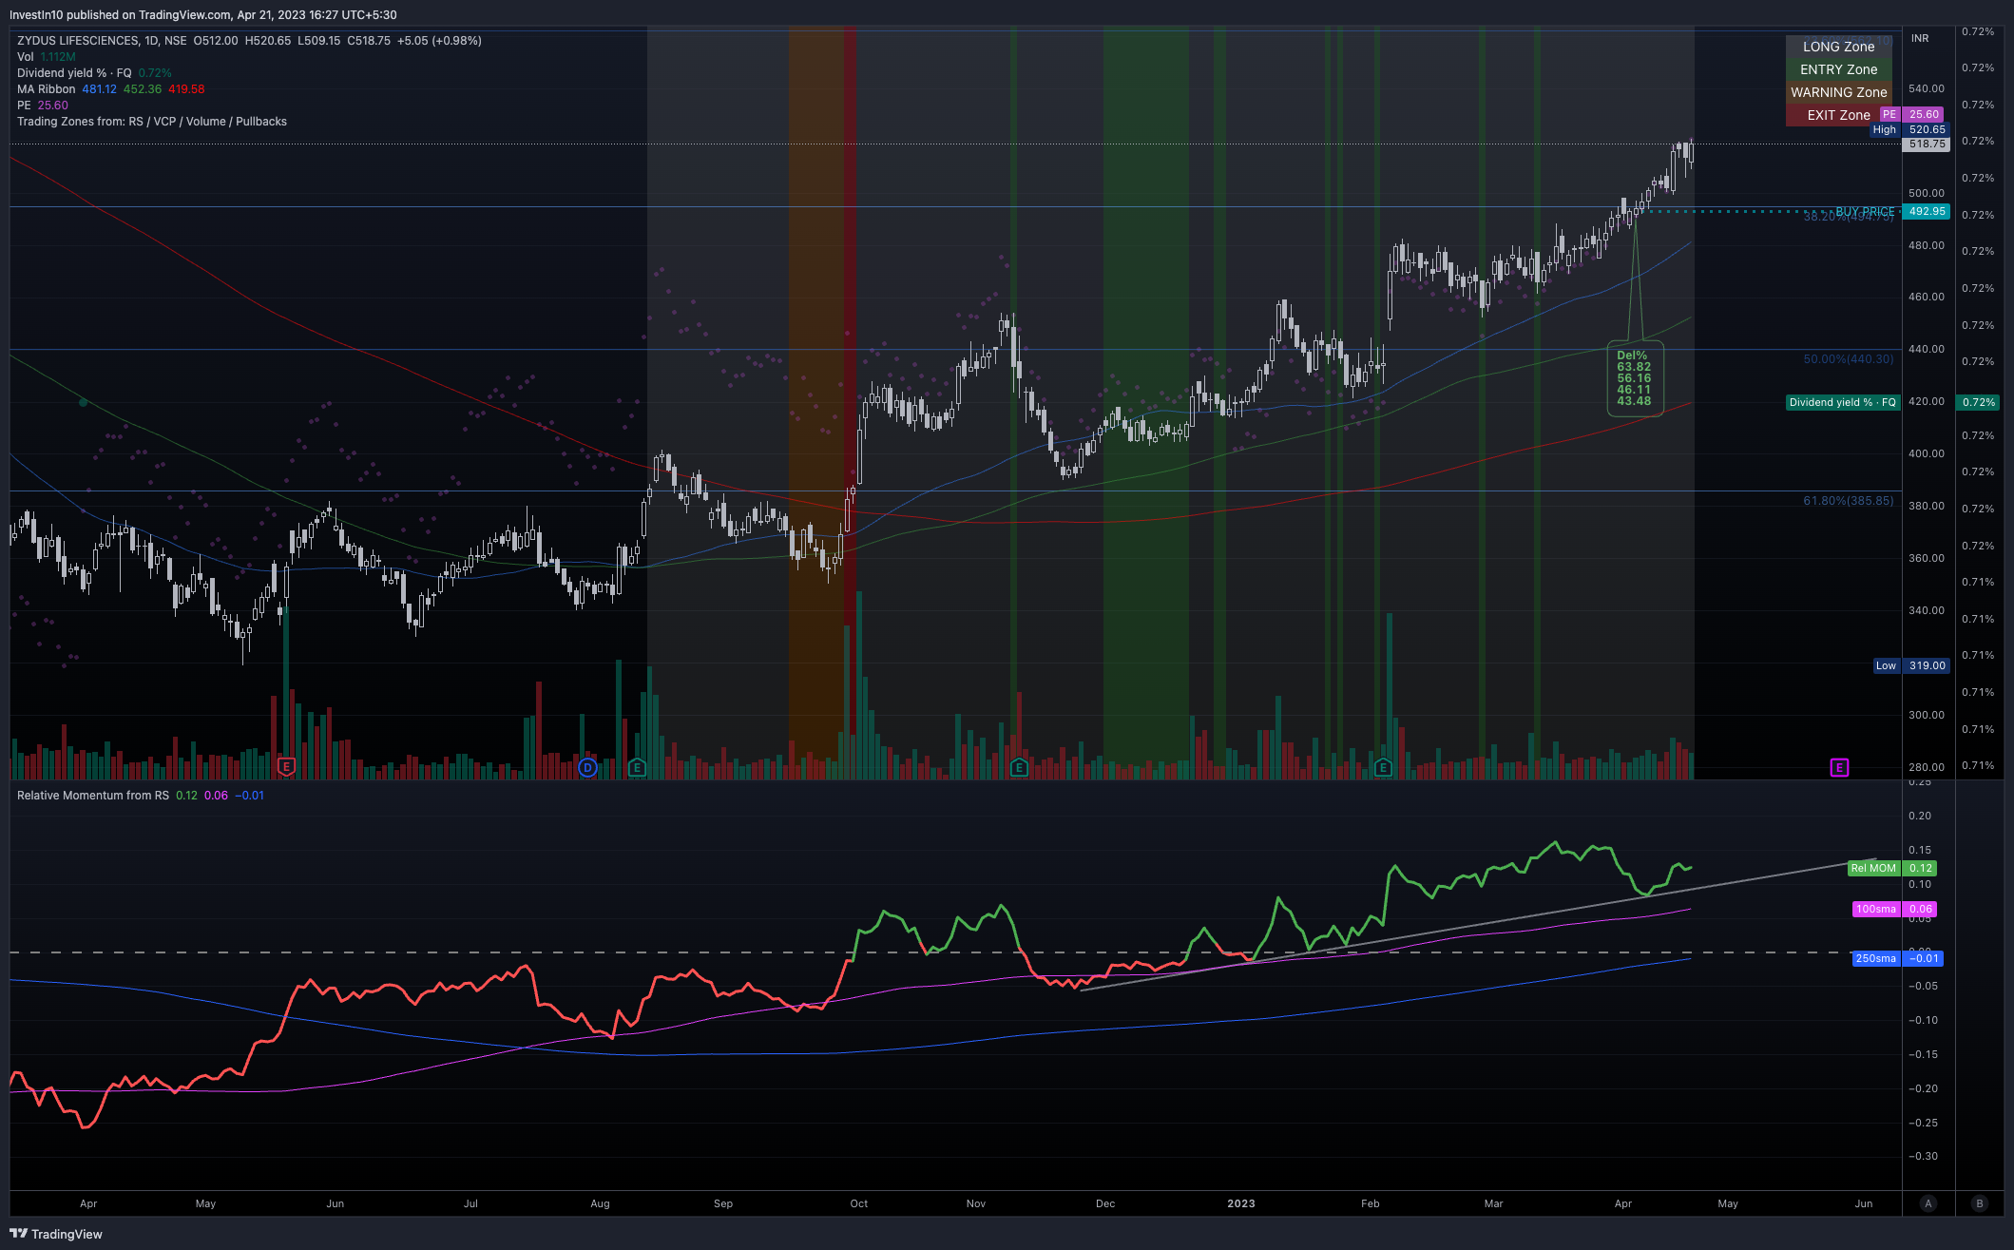The image size is (2014, 1250).
Task: Click the 61.80%(385.85) Fibonacci level label
Action: (1849, 501)
